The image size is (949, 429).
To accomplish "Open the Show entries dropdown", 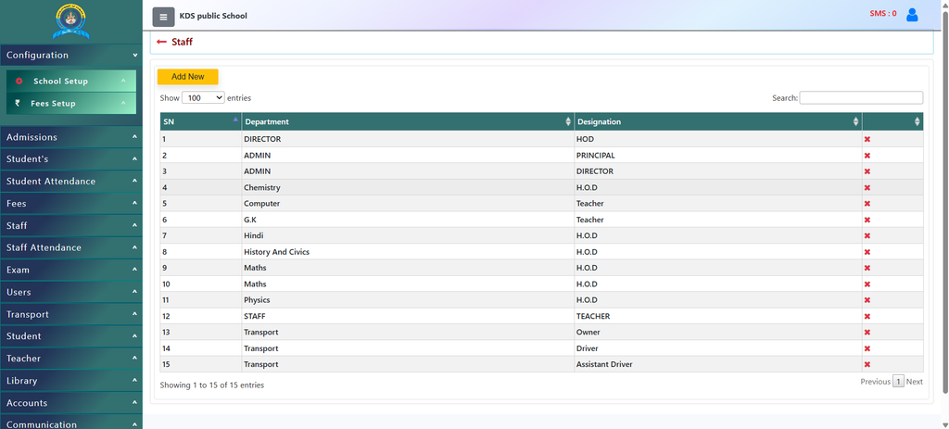I will pyautogui.click(x=203, y=97).
